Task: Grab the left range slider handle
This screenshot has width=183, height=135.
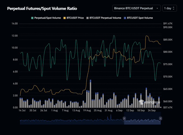Action: click(124, 118)
